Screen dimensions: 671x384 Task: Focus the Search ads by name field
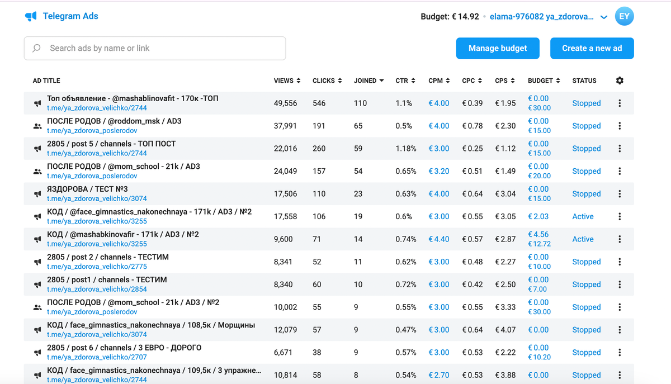point(155,48)
